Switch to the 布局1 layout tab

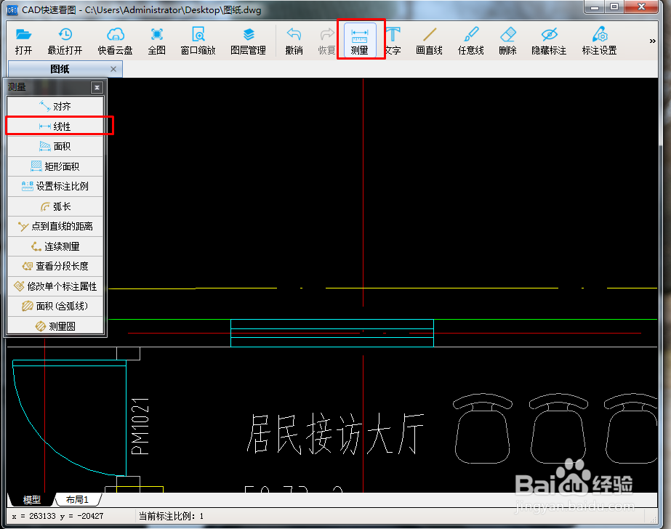(78, 499)
